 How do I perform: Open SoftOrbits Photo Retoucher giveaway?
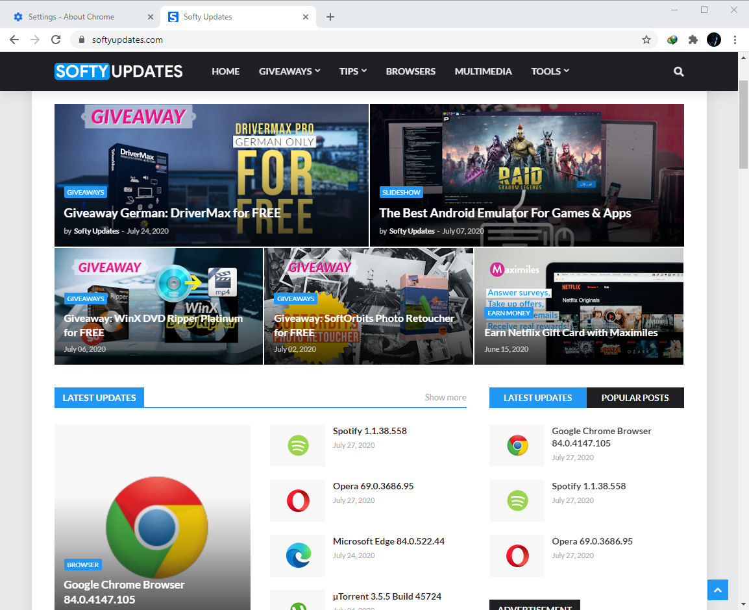[x=364, y=325]
